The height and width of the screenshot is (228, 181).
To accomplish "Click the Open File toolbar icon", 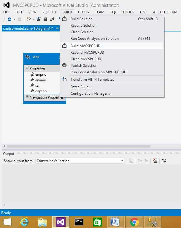I will (39, 19).
